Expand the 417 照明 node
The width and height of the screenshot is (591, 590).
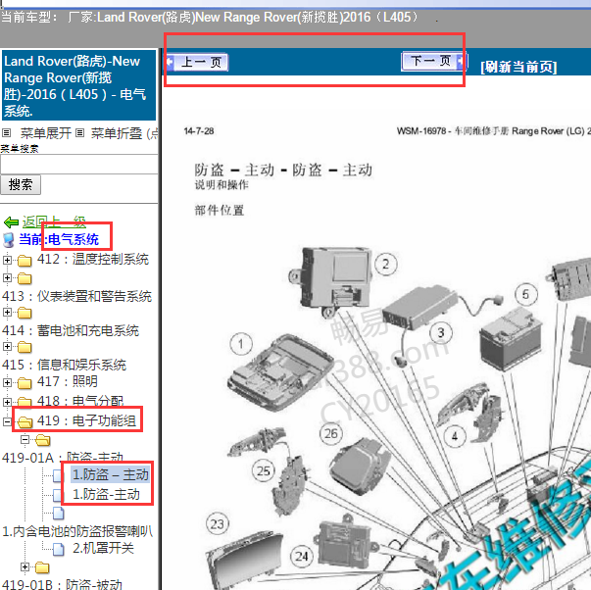pyautogui.click(x=7, y=382)
